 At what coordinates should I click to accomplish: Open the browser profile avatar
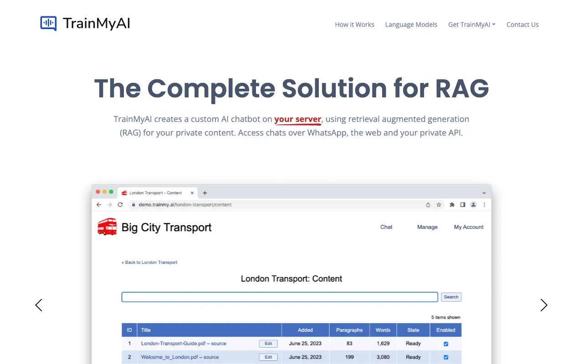pos(473,205)
